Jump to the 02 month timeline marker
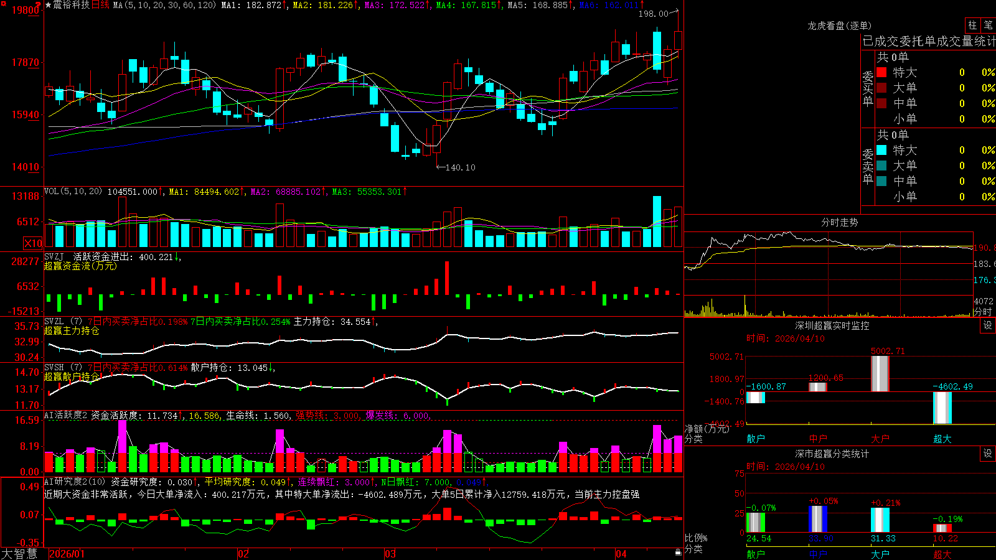Screen dimensions: 996x560 click(x=243, y=554)
